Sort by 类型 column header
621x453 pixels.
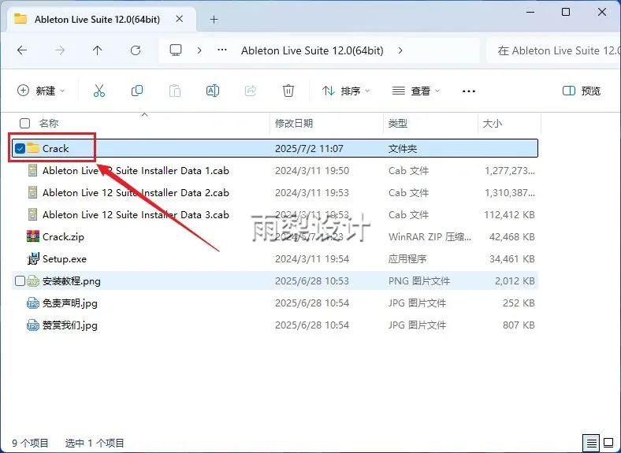[398, 123]
